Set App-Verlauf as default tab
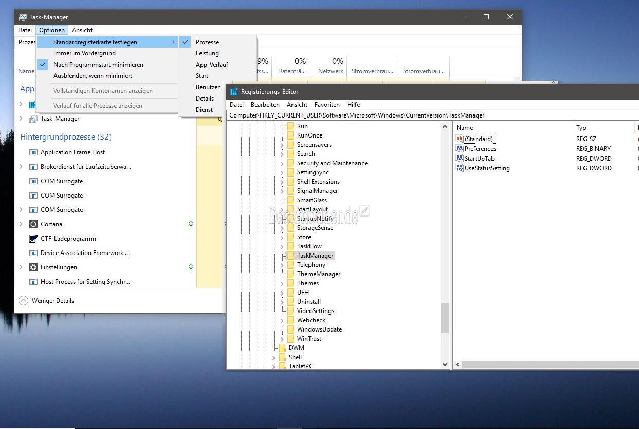639x429 pixels. point(217,65)
